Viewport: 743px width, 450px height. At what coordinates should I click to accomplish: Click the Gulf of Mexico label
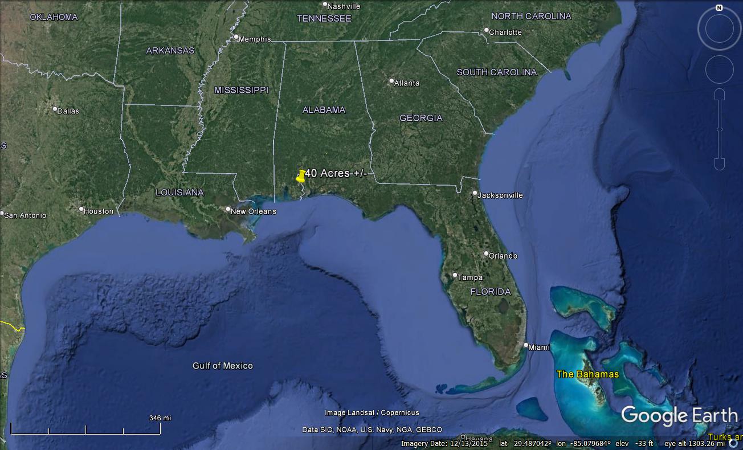pyautogui.click(x=222, y=366)
